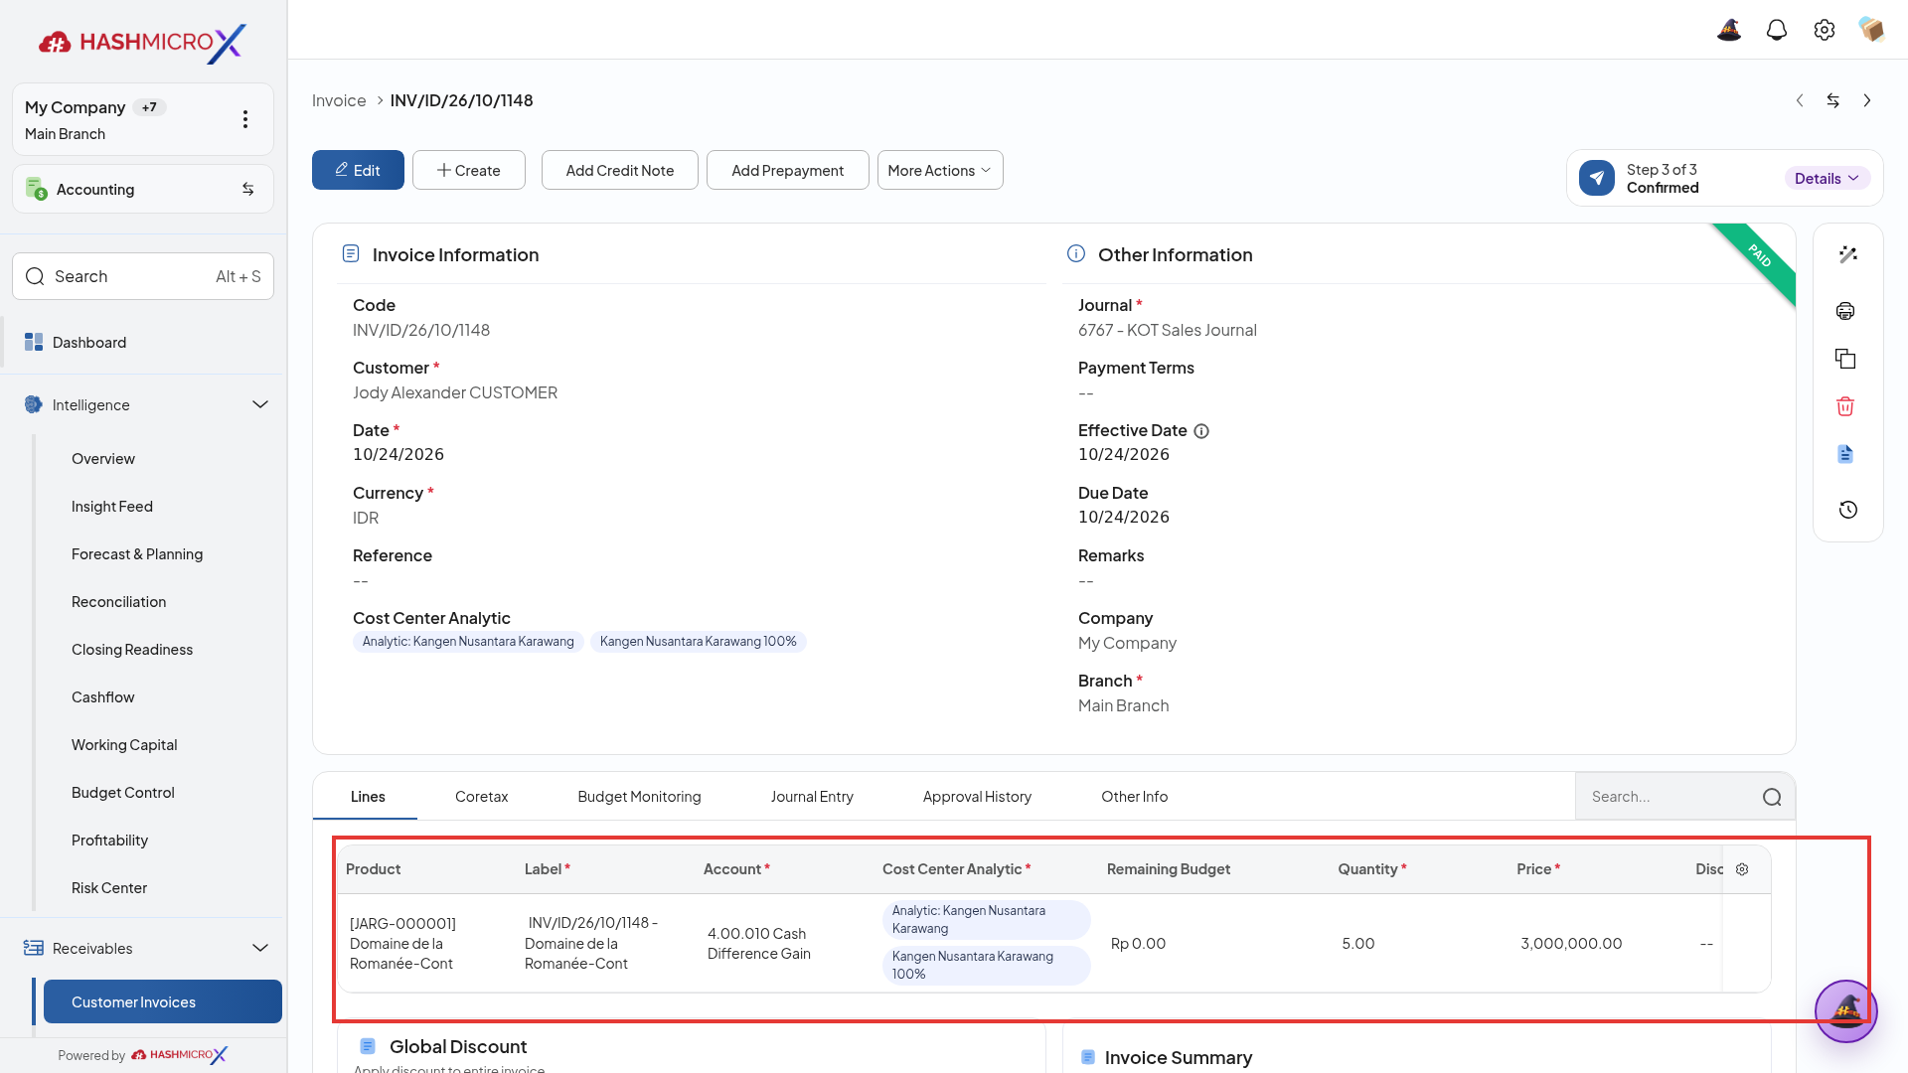
Task: Open Journal Entry tab
Action: pyautogui.click(x=812, y=797)
